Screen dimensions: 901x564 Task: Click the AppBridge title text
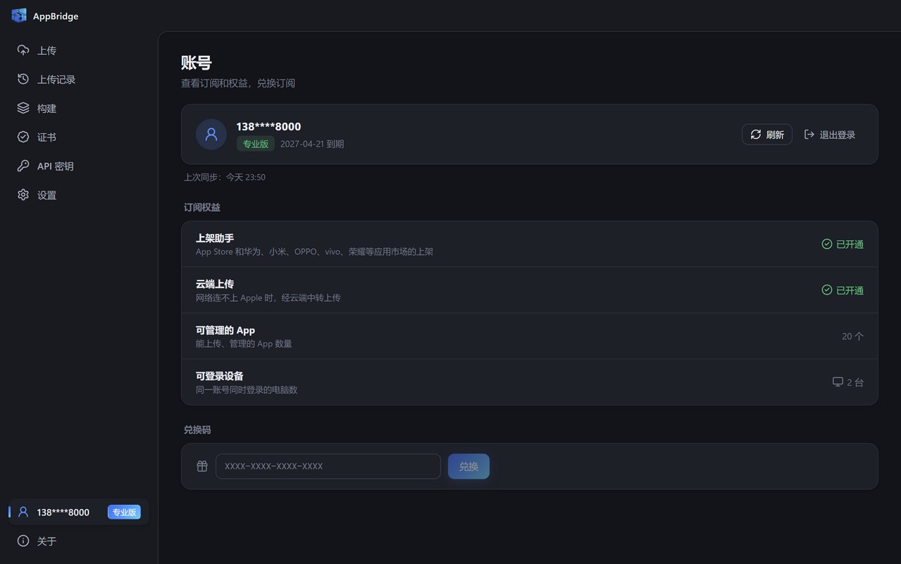[x=56, y=16]
